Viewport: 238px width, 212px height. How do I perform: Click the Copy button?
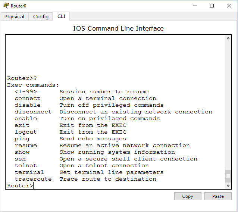188,196
